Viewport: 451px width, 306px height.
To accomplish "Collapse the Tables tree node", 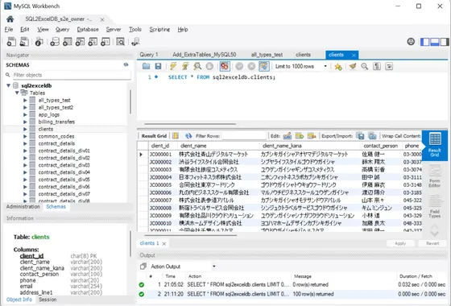I will pyautogui.click(x=17, y=93).
